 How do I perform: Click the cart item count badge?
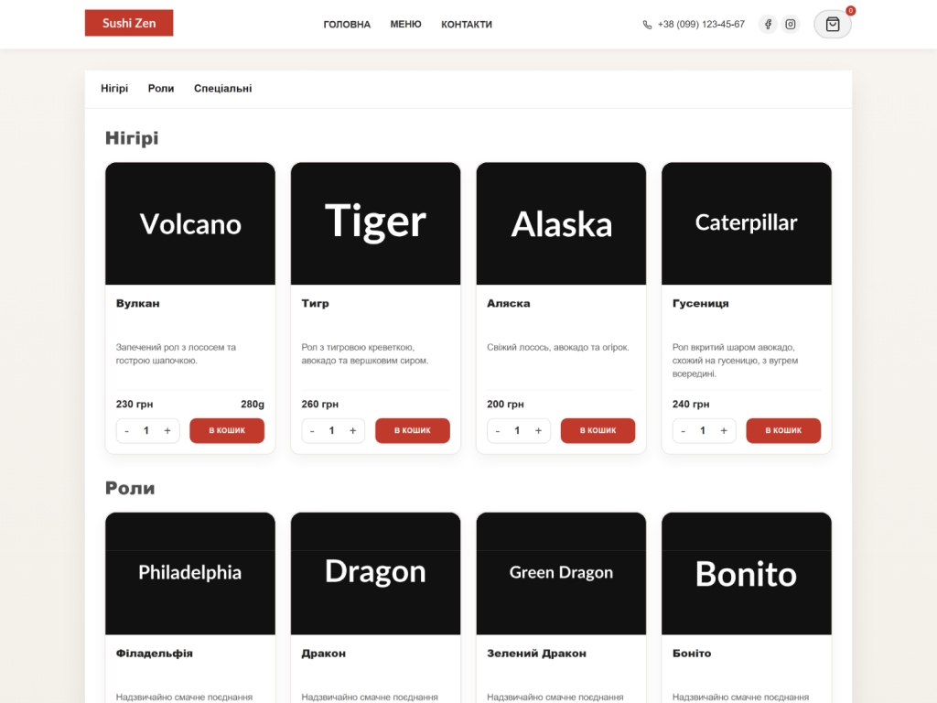click(850, 10)
